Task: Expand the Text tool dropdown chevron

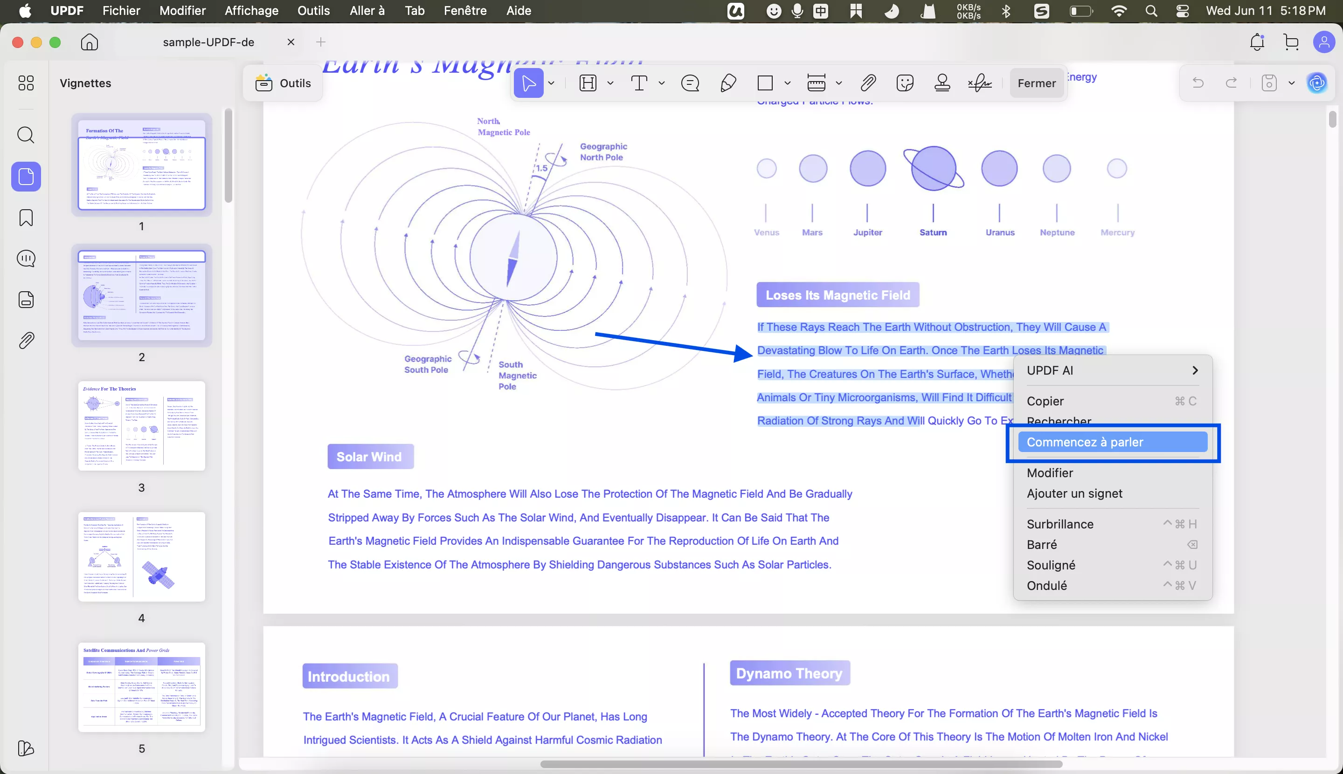Action: (662, 83)
